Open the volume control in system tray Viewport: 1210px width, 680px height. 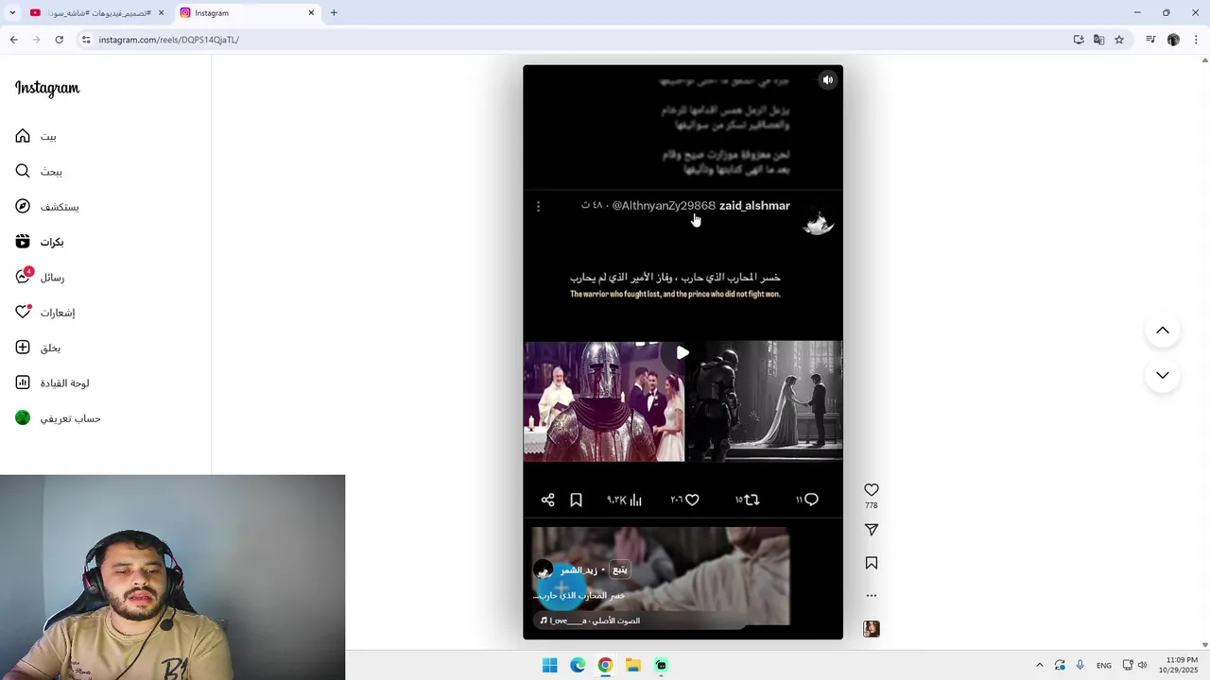click(x=1142, y=665)
